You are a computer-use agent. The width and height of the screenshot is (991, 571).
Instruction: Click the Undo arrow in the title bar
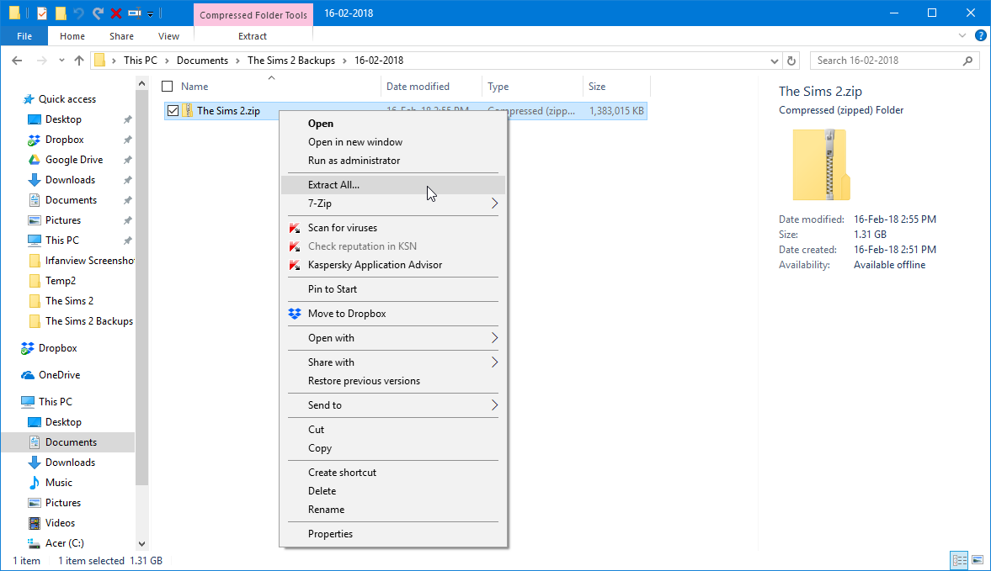click(x=79, y=13)
